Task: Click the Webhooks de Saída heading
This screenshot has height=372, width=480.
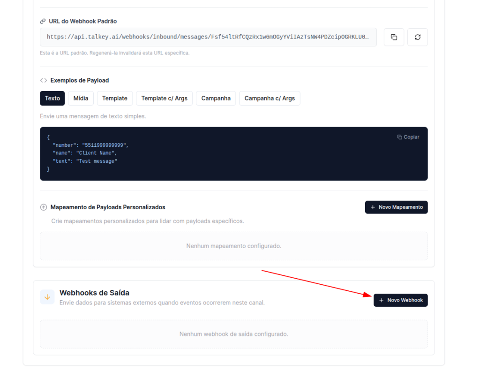Action: click(94, 293)
